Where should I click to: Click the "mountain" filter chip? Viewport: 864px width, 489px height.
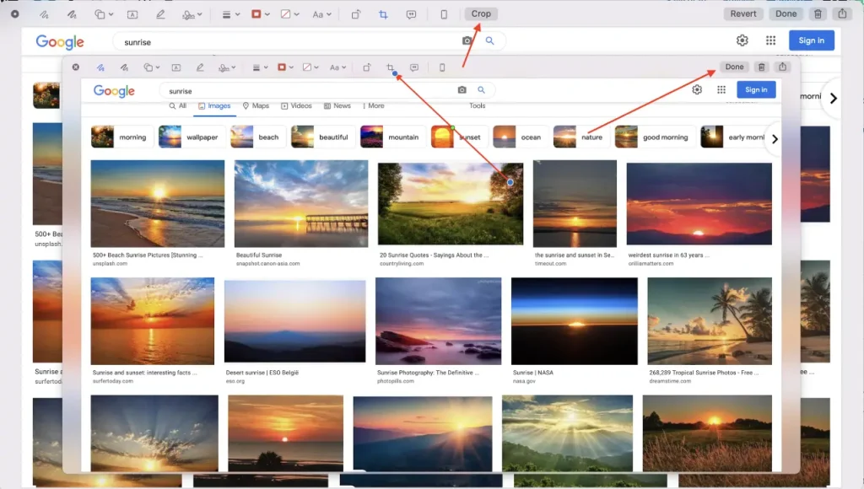coord(391,137)
